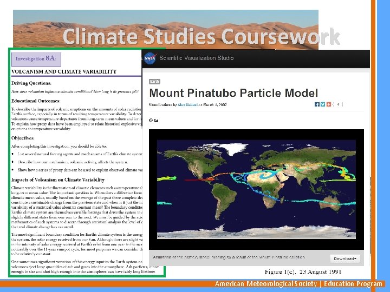390x292 pixels.
Task: Click the clock icon under the byline
Action: [151, 121]
